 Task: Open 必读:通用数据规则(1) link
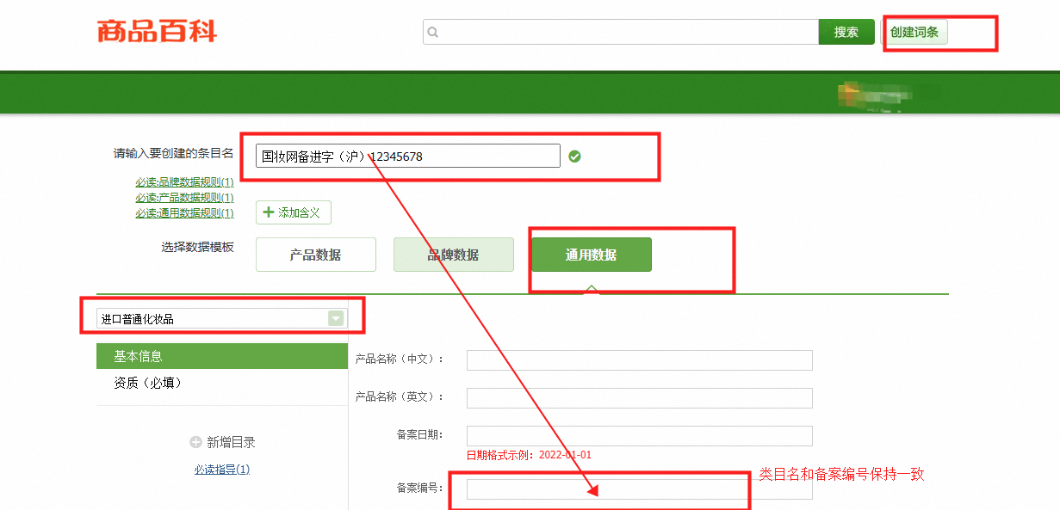tap(184, 213)
